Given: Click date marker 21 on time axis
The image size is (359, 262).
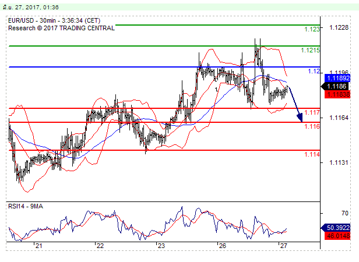Looking at the screenshot, I should [x=38, y=246].
